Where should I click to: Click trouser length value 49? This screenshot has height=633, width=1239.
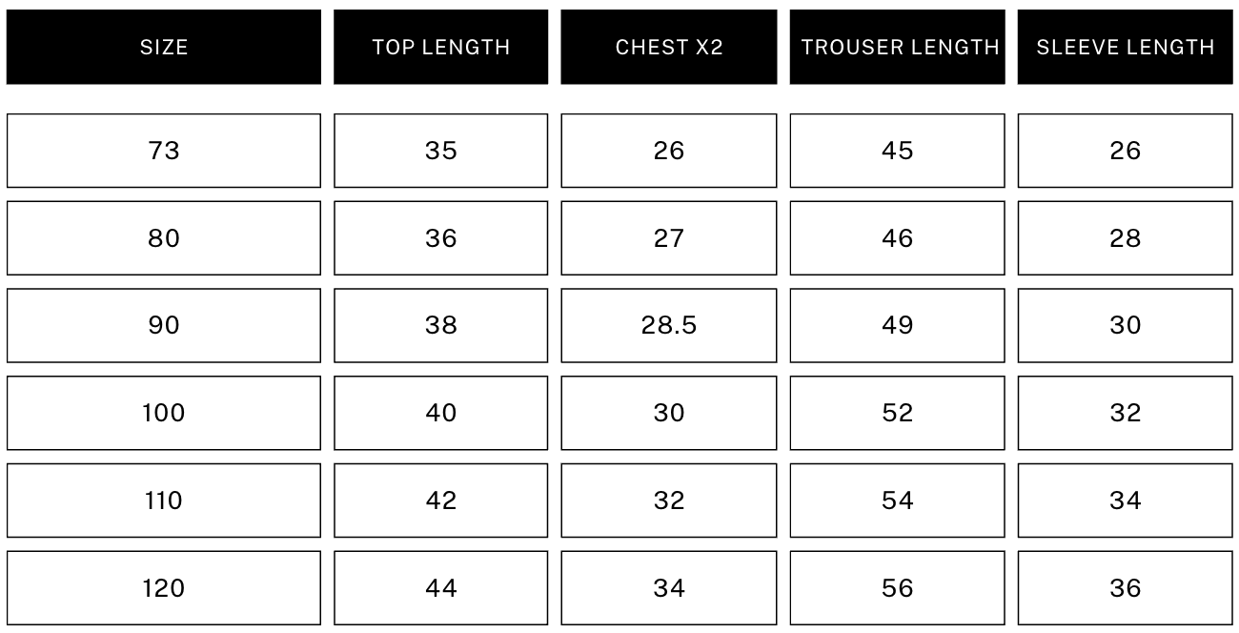coord(898,326)
